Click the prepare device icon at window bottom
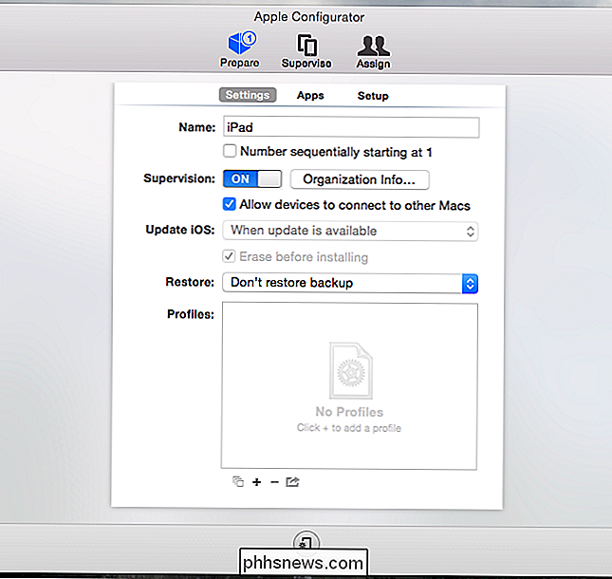The height and width of the screenshot is (579, 612). click(x=306, y=542)
